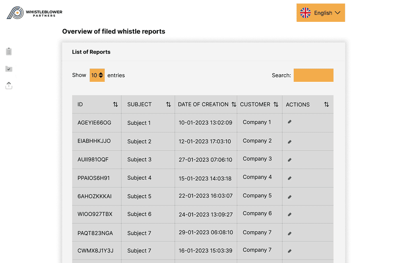The image size is (407, 263).
Task: Sort table by ID column arrows
Action: (x=116, y=104)
